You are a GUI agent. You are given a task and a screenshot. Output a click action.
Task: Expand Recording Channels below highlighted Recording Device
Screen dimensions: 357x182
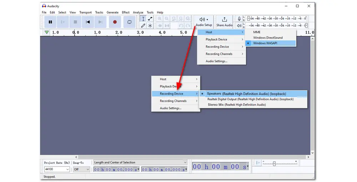pyautogui.click(x=176, y=101)
